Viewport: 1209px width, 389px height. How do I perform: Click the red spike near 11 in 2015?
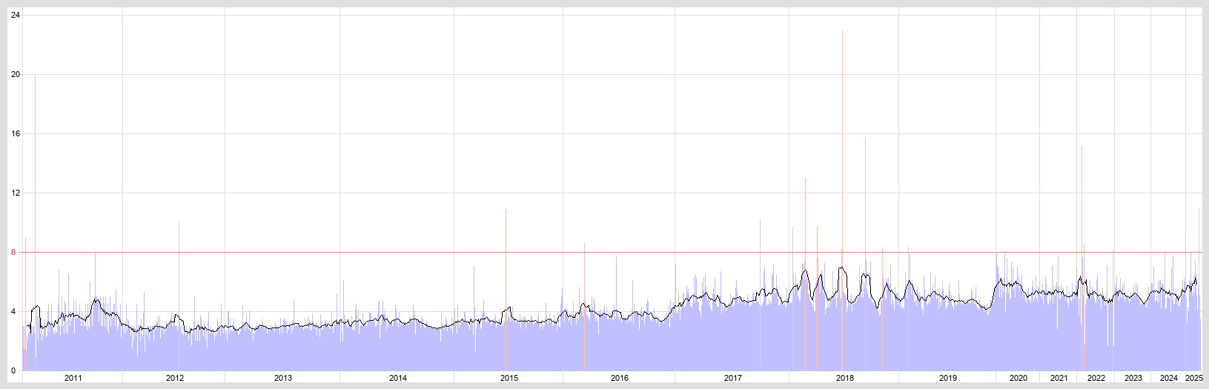pyautogui.click(x=506, y=290)
